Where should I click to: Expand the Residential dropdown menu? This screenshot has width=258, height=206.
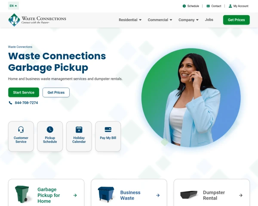coord(130,20)
